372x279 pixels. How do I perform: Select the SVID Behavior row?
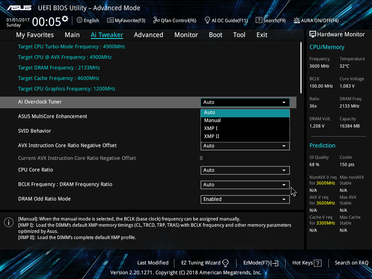[35, 131]
